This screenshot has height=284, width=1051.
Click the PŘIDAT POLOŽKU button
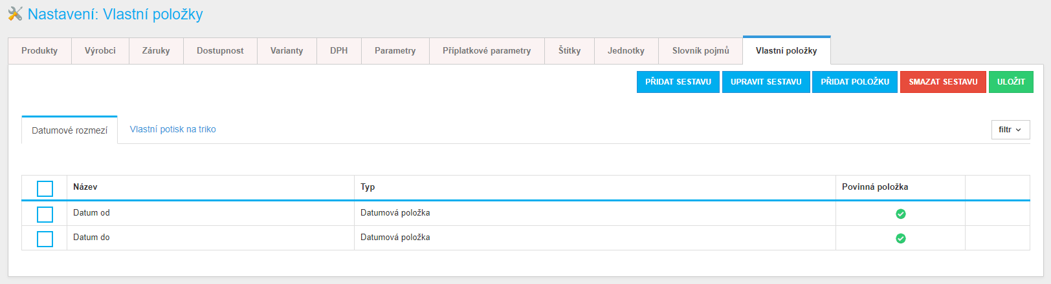coord(855,82)
